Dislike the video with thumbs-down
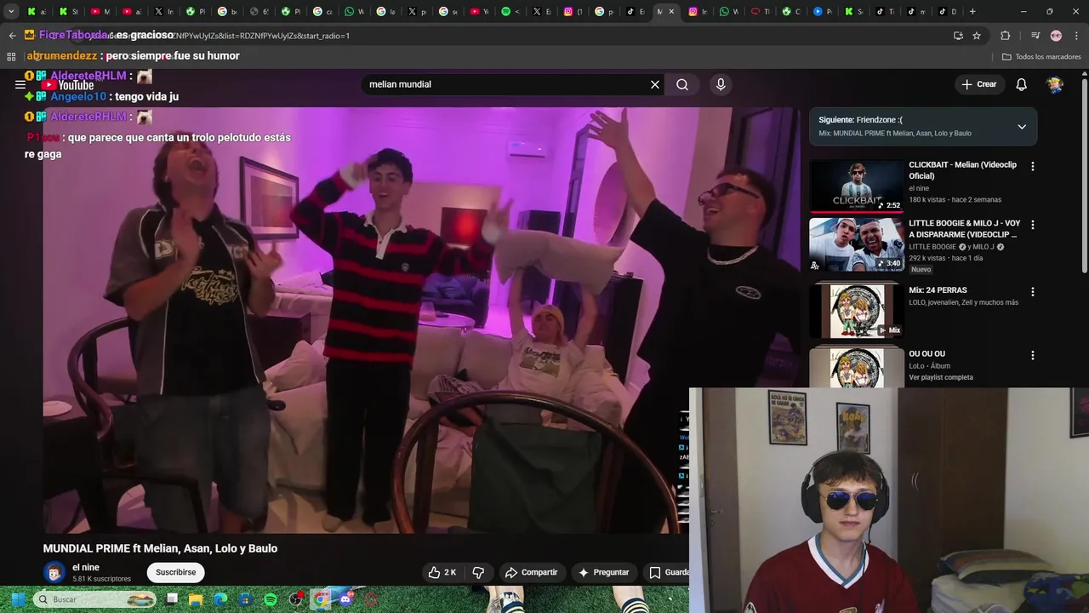 click(478, 572)
